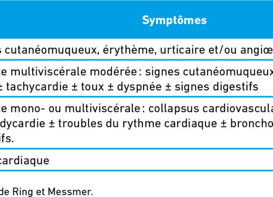
Task: Click the signes digestifs text
Action: pyautogui.click(x=216, y=87)
